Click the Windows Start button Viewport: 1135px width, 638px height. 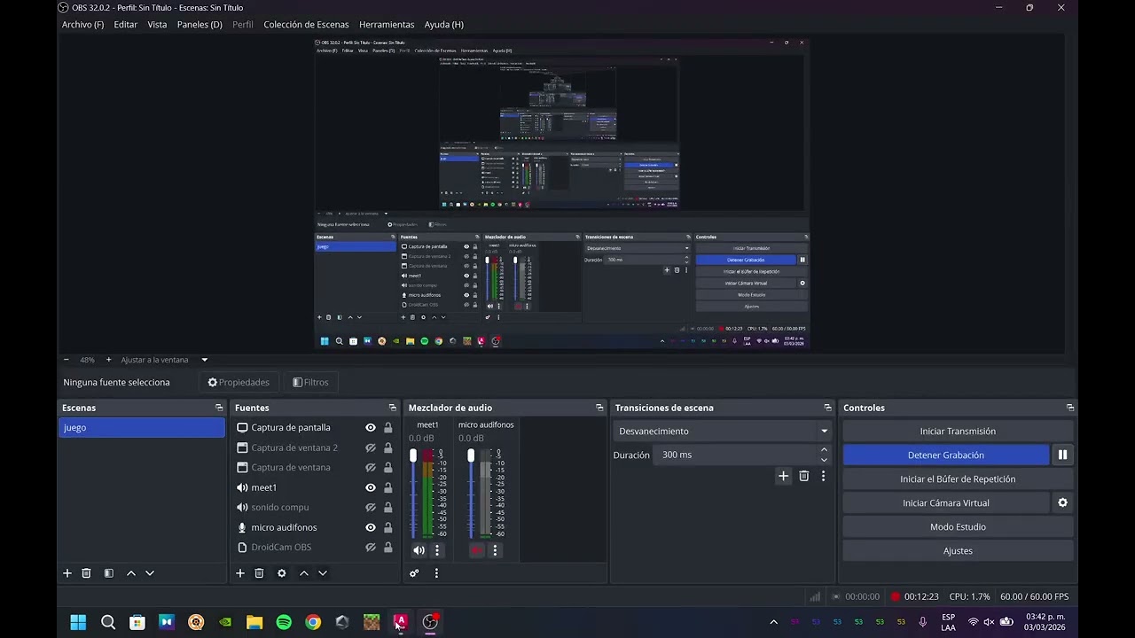click(x=78, y=622)
